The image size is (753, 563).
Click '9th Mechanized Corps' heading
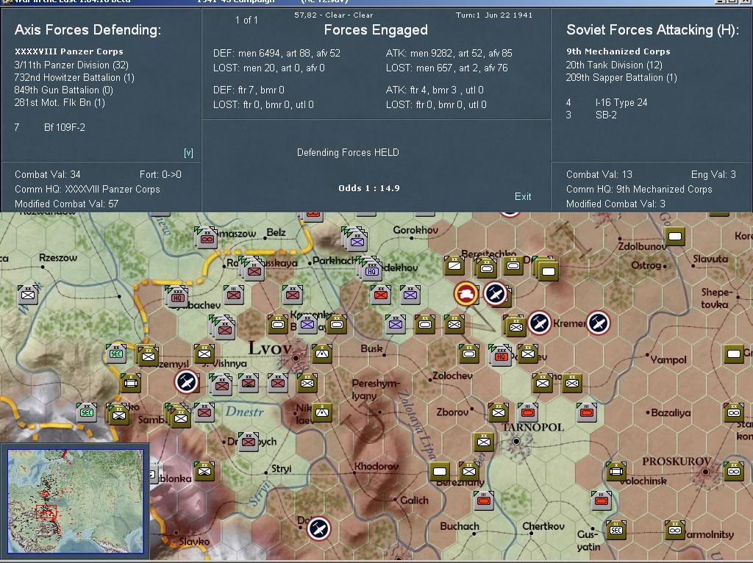click(x=618, y=51)
